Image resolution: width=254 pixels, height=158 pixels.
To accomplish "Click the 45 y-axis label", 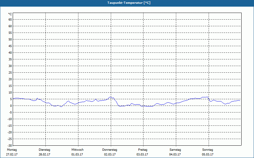I will (x=10, y=46).
